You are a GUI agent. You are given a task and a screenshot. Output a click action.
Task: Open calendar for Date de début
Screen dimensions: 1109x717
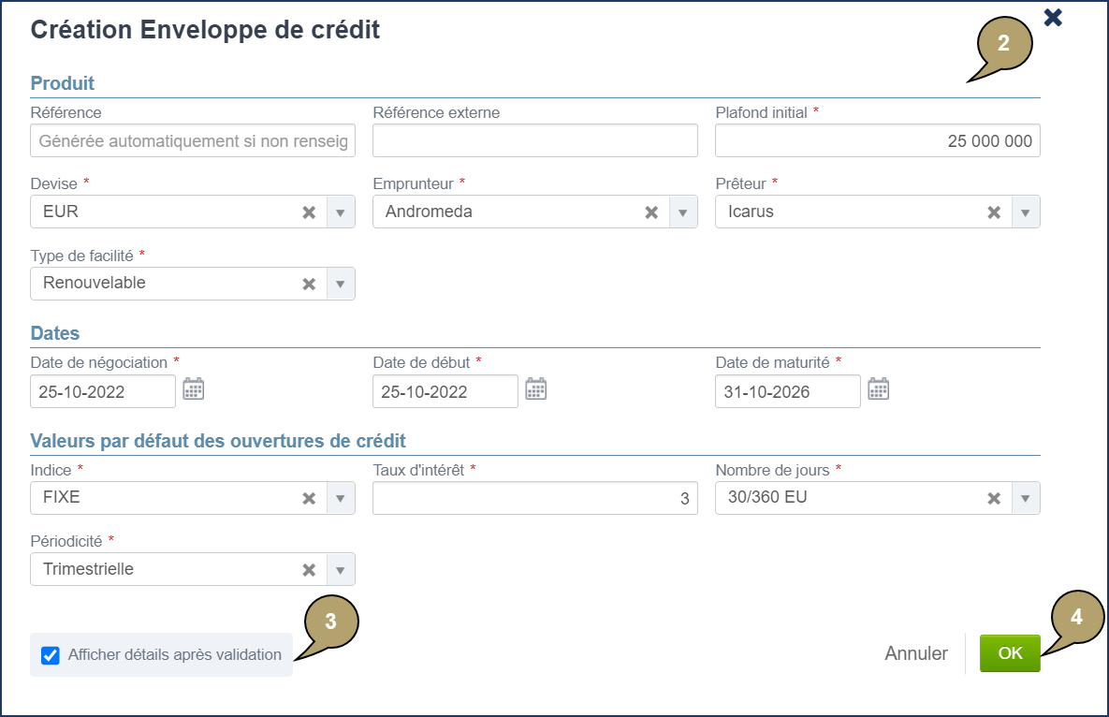click(x=536, y=388)
